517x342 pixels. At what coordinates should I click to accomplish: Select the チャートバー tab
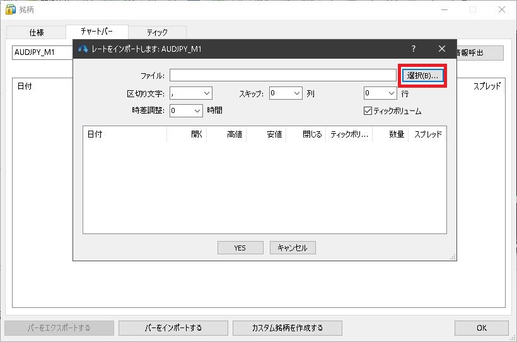[x=97, y=32]
